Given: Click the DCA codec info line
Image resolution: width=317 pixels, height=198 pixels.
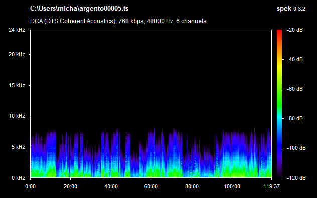Looking at the screenshot, I should tap(118, 21).
